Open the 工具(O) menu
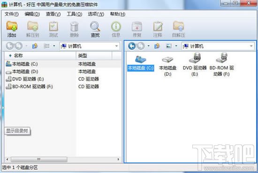This screenshot has width=258, height=173. click(75, 14)
